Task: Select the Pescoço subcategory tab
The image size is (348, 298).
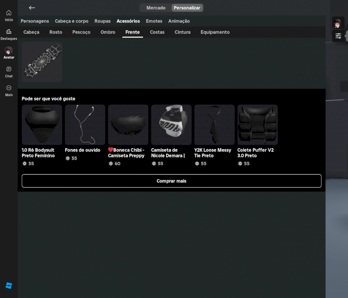Action: [x=81, y=32]
